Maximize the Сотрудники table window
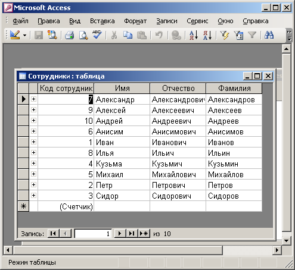The height and width of the screenshot is (270, 295). click(257, 76)
